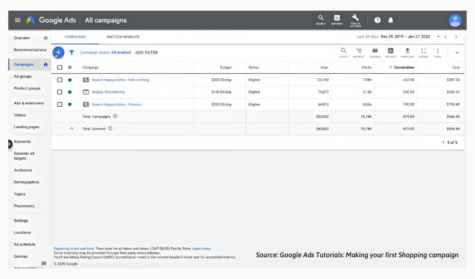475x279 pixels.
Task: Click the Learn more link
Action: pyautogui.click(x=201, y=249)
